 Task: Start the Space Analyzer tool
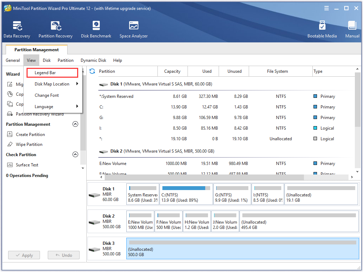[133, 30]
